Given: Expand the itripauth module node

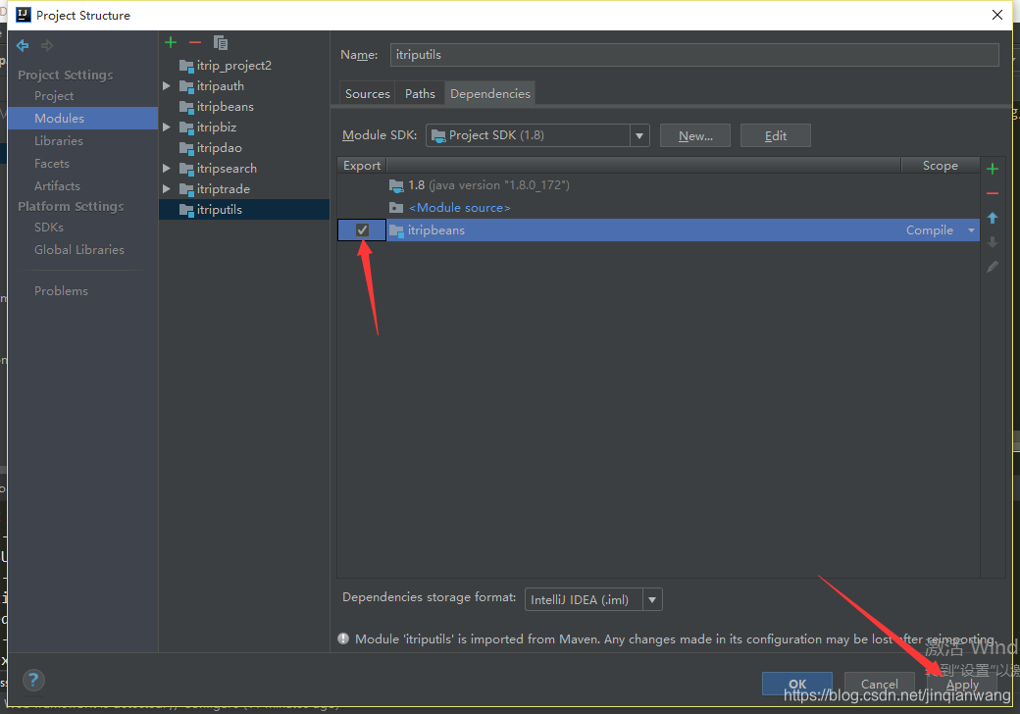Looking at the screenshot, I should [167, 86].
